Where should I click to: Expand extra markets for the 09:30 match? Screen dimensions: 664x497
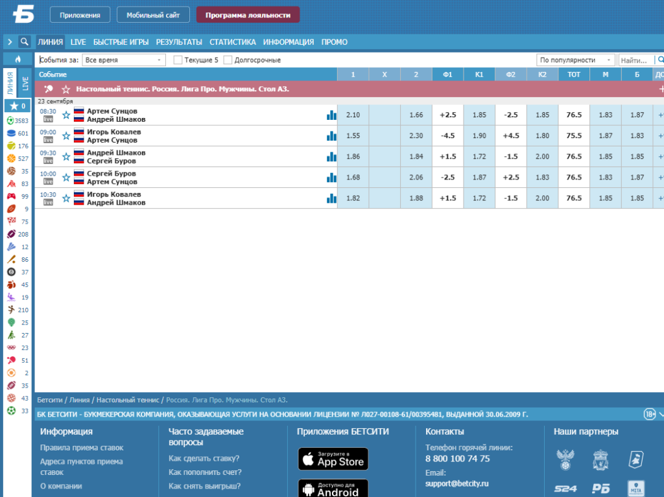tap(659, 157)
